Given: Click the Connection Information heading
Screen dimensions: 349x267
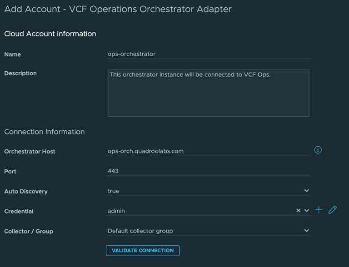Looking at the screenshot, I should pos(45,132).
